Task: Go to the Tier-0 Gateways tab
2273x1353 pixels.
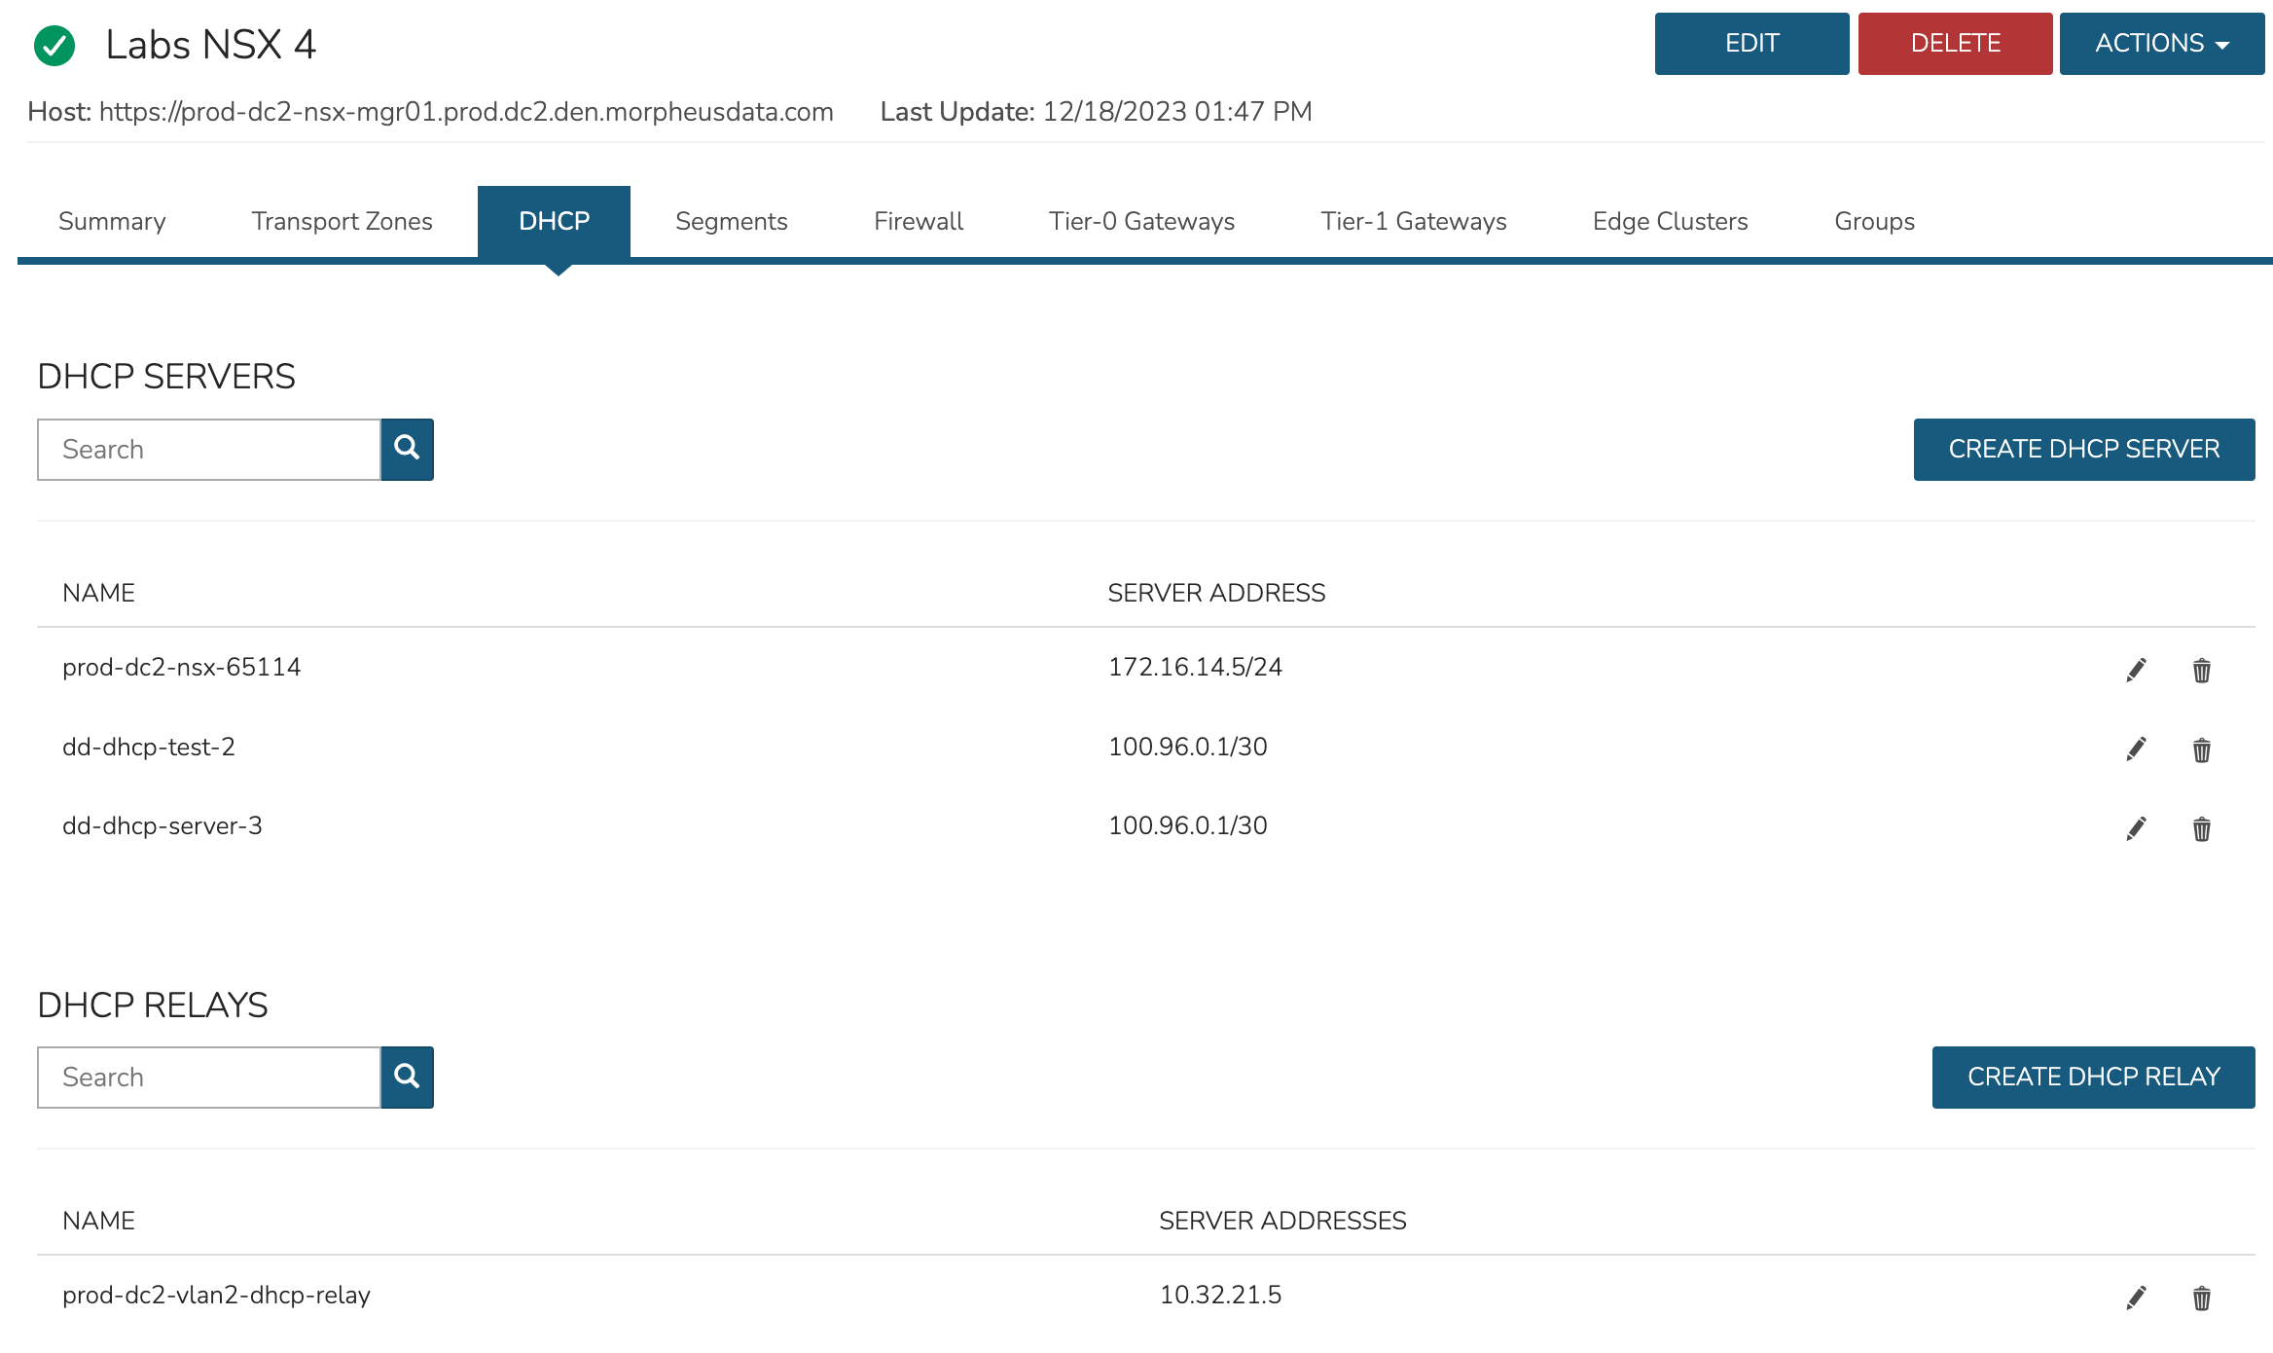Action: coord(1141,221)
